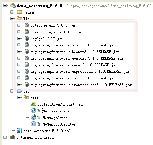Select log4j-1.2.17.jar in the tree
Image resolution: width=153 pixels, height=145 pixels.
point(47,39)
